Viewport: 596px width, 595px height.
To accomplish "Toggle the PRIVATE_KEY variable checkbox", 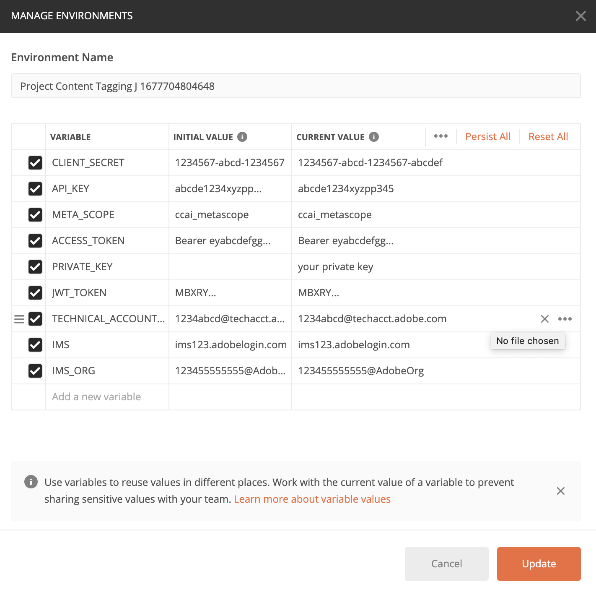I will click(x=35, y=267).
